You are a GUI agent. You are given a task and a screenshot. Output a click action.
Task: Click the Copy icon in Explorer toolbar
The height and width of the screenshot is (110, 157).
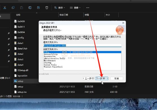[13, 8]
